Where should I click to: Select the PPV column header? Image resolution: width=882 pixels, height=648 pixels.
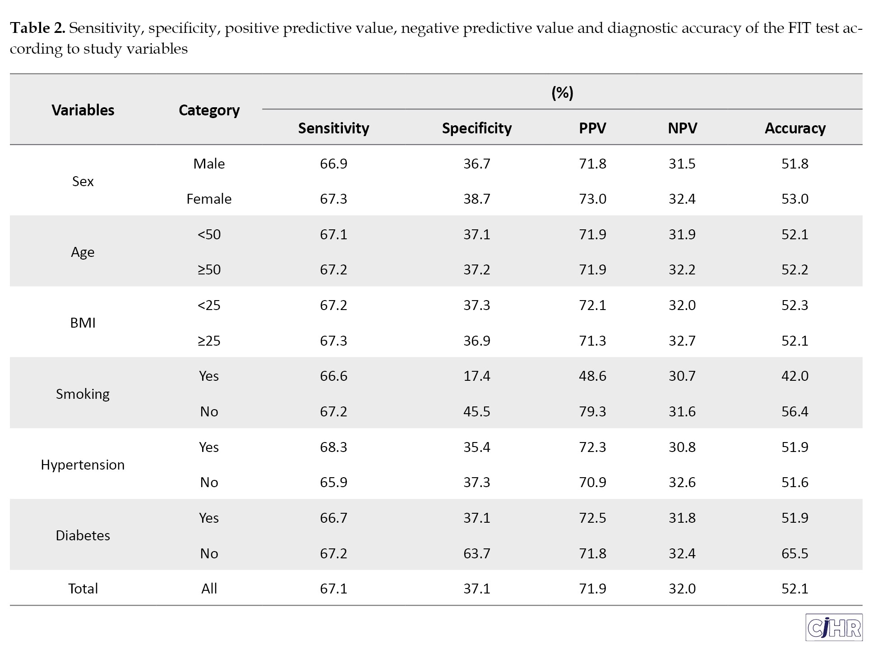[592, 128]
